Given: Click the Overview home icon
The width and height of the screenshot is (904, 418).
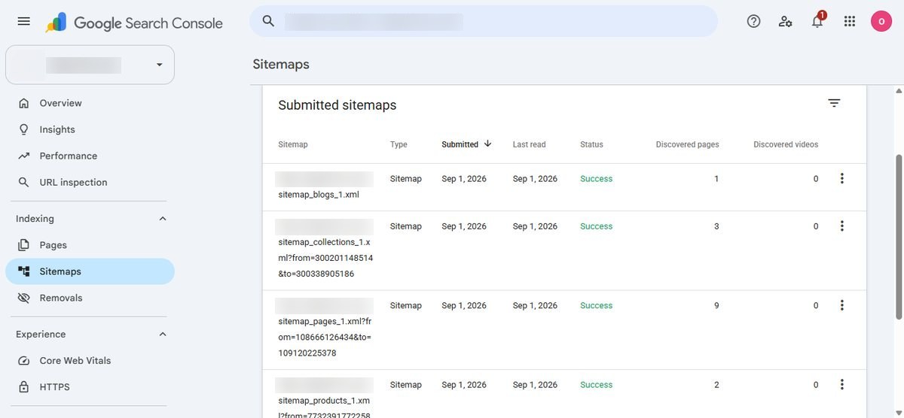Looking at the screenshot, I should point(24,103).
